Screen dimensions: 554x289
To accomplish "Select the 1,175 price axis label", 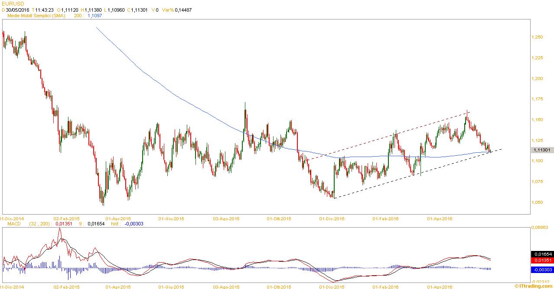I will [538, 99].
